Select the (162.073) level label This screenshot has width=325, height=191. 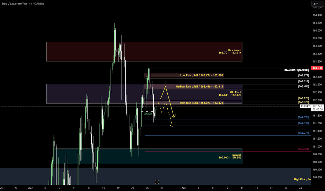coord(303,102)
